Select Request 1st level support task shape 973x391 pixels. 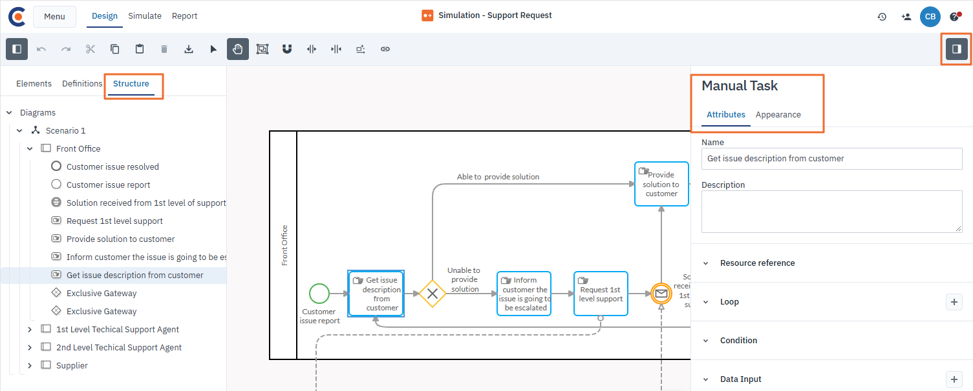pos(601,294)
